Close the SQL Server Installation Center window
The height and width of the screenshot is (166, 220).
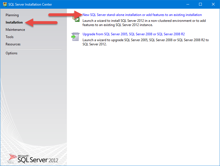[213, 4]
